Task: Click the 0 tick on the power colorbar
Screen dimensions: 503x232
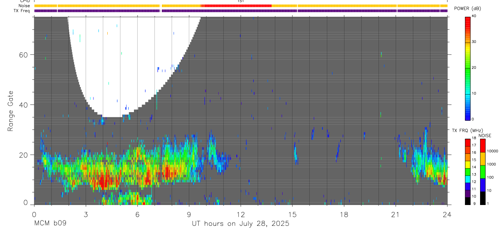Action: tap(473, 119)
